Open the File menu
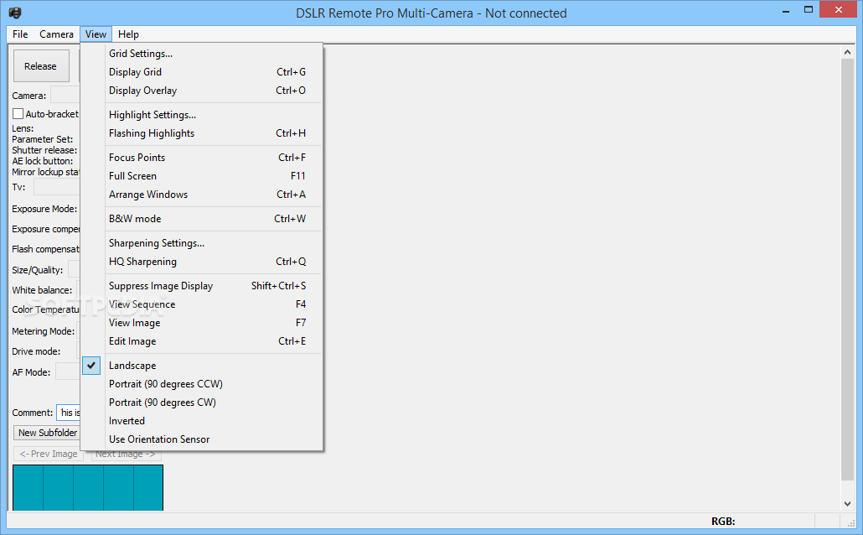The height and width of the screenshot is (535, 863). [x=20, y=34]
